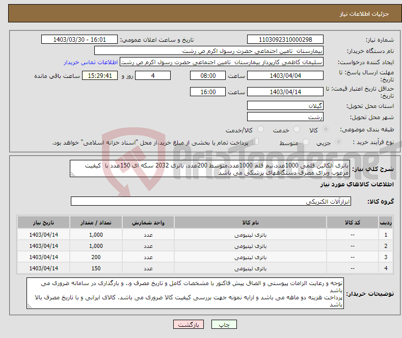
Task: Click unit عدد in row 3
Action: 148,258
